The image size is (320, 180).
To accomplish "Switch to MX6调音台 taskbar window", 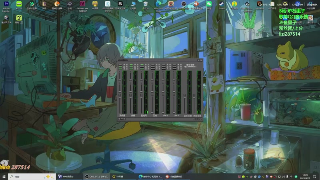I will [69, 176].
